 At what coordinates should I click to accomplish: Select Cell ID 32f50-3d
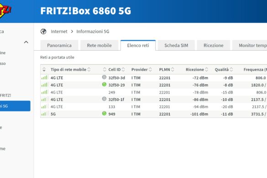pos(117,78)
